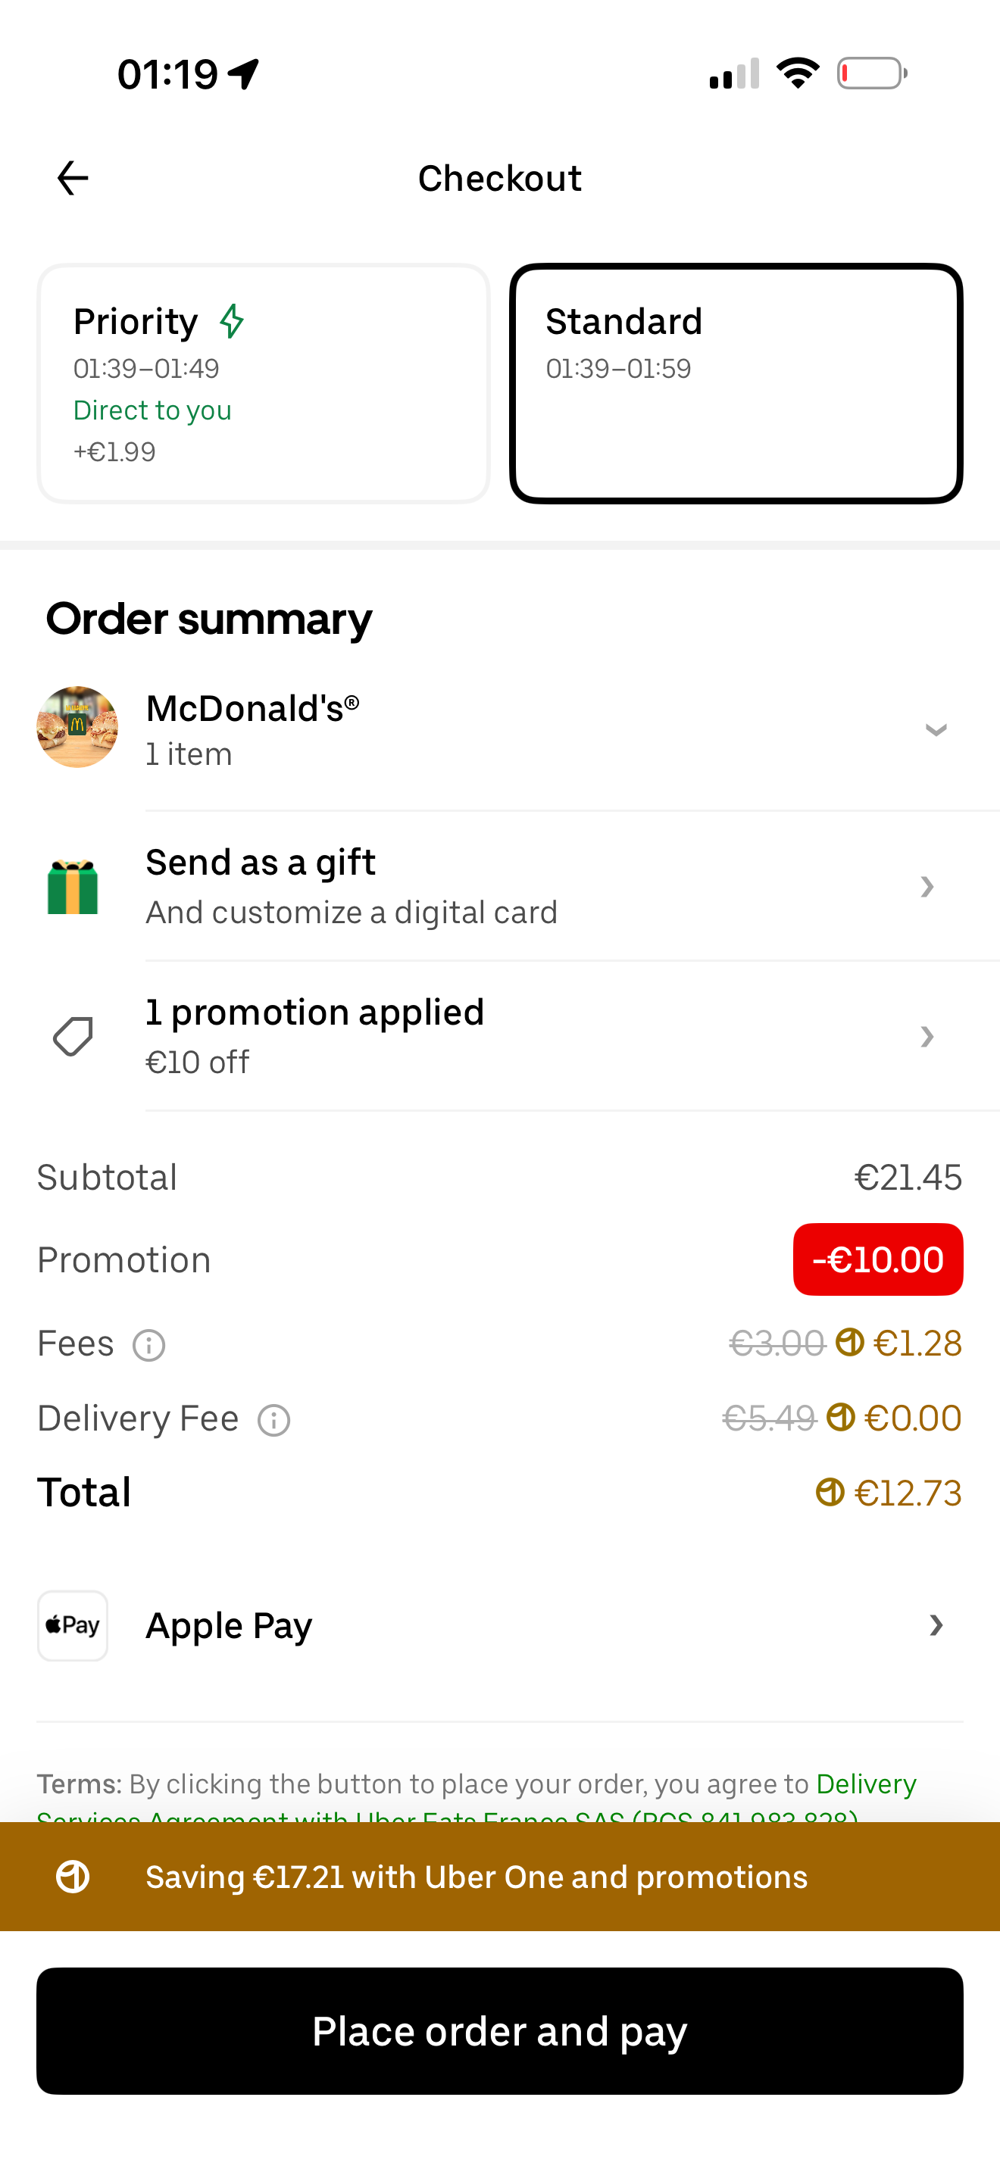The height and width of the screenshot is (2172, 1000).
Task: Click the Delivery Fee info icon
Action: click(274, 1420)
